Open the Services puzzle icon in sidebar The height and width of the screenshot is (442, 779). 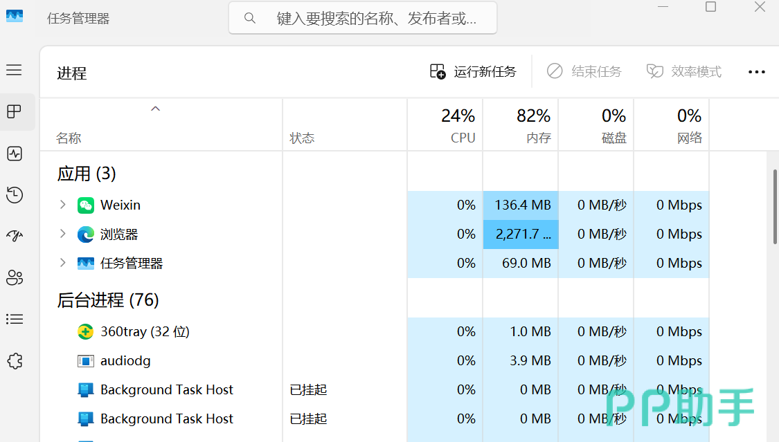pyautogui.click(x=15, y=360)
